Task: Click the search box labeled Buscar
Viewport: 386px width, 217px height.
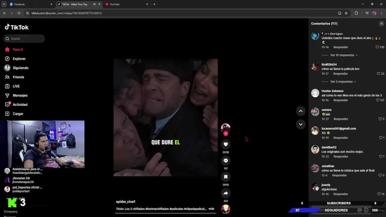Action: [x=24, y=39]
